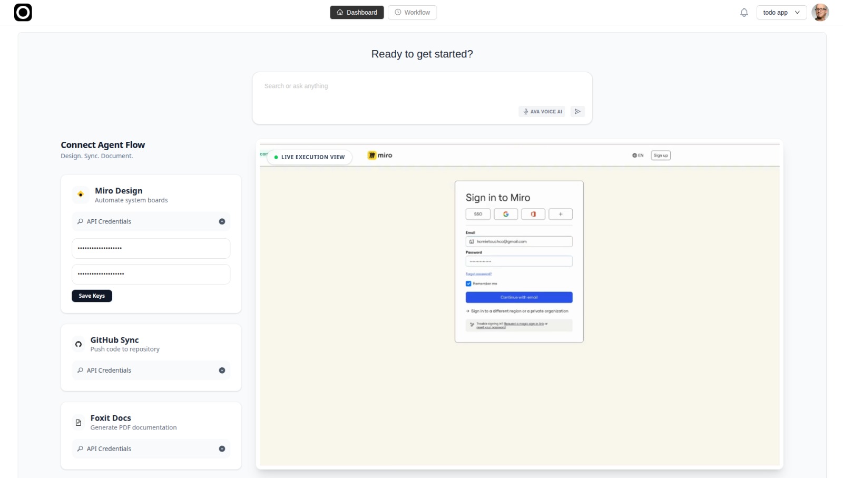
Task: Click the Automate system boards text
Action: [x=131, y=200]
